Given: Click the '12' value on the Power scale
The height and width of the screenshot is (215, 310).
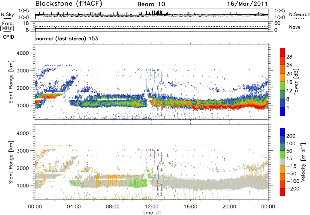Looking at the screenshot, I should [x=289, y=91].
